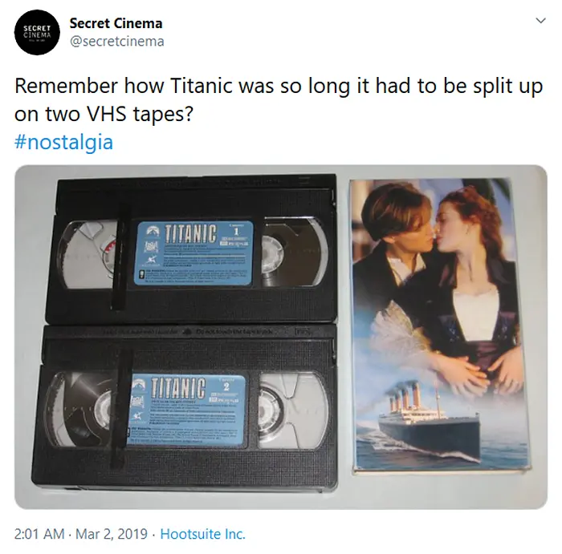Open the Secret Cinema profile avatar
The image size is (562, 554).
coord(37,32)
